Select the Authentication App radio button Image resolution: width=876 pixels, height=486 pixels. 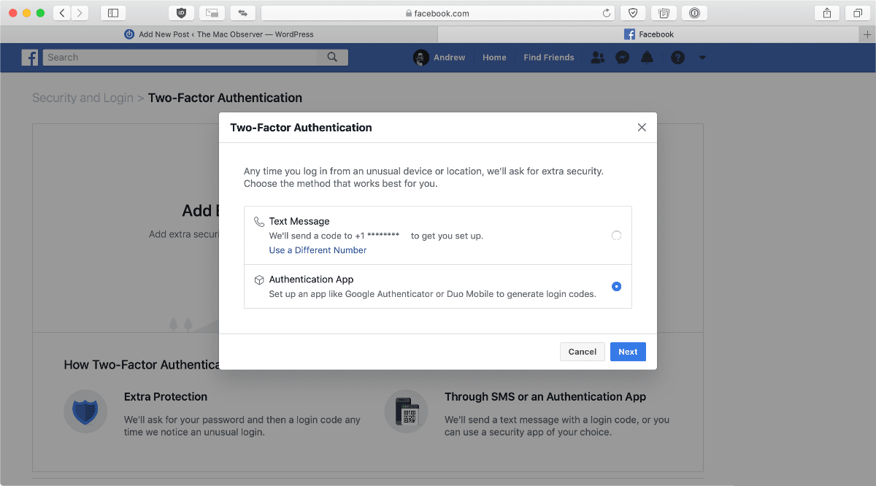tap(616, 287)
